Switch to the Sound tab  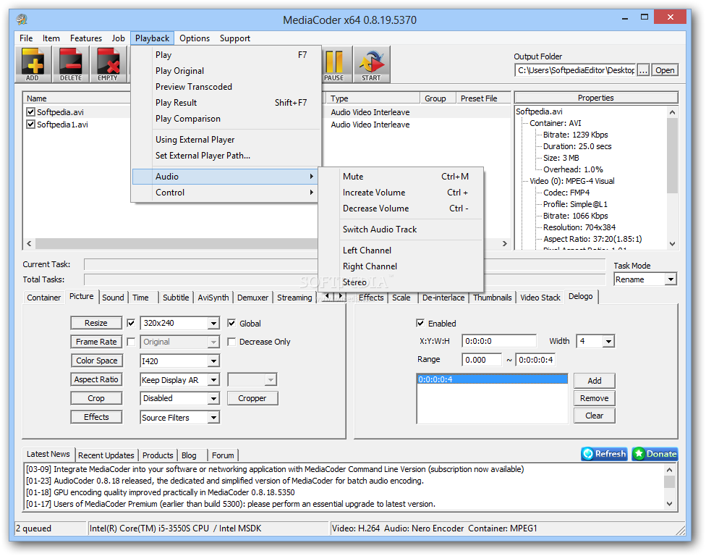click(x=113, y=298)
